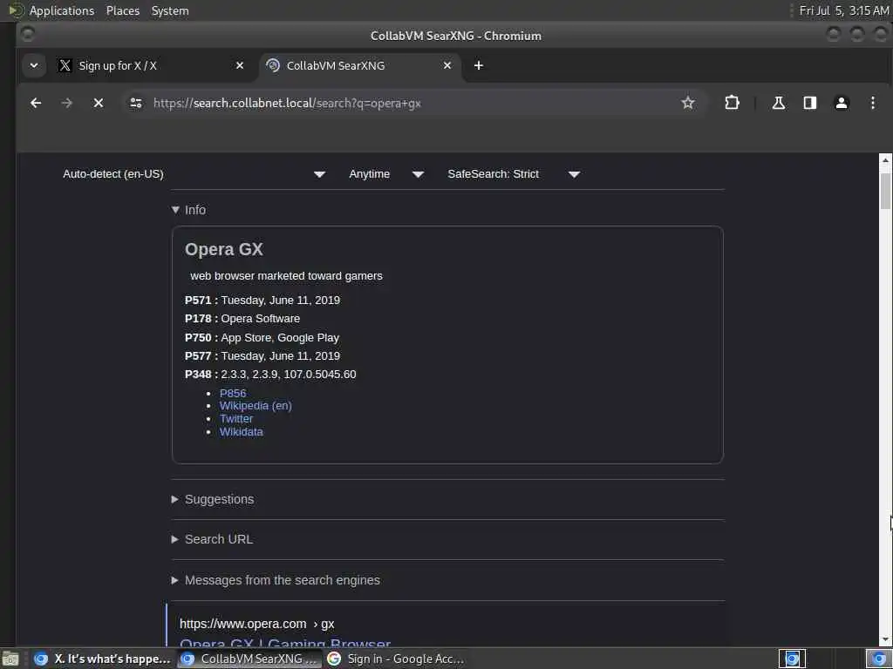Viewport: 893px width, 669px height.
Task: Click the P348 version numbers row
Action: (270, 375)
